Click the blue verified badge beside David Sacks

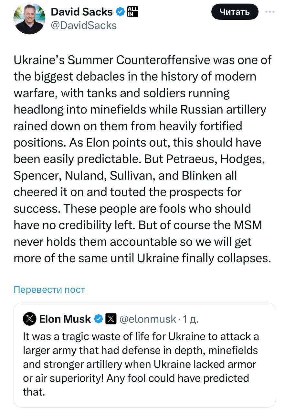tap(120, 12)
